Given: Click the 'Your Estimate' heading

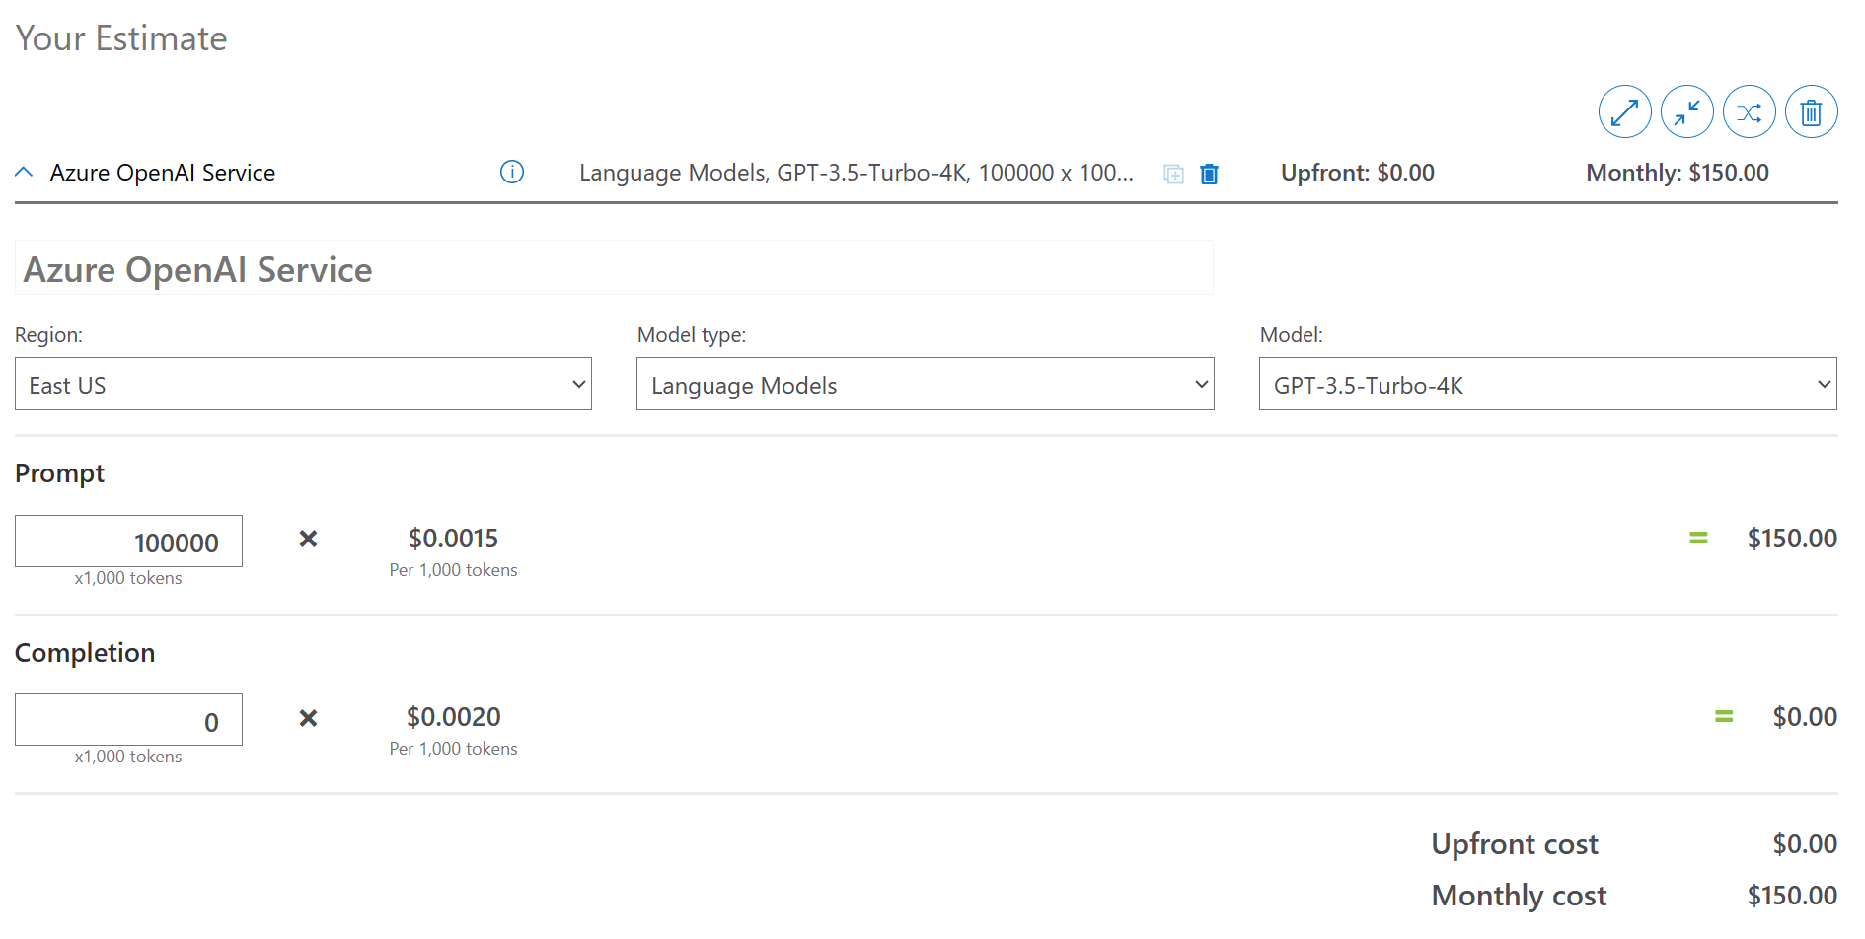Looking at the screenshot, I should pos(121,38).
